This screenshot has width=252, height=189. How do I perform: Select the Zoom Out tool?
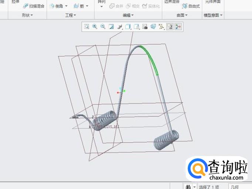coord(103,27)
